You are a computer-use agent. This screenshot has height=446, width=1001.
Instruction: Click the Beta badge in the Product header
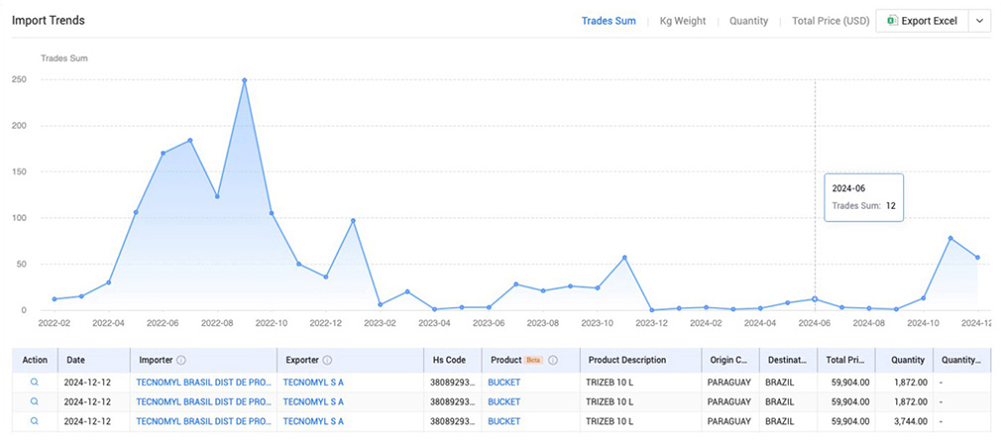[534, 361]
